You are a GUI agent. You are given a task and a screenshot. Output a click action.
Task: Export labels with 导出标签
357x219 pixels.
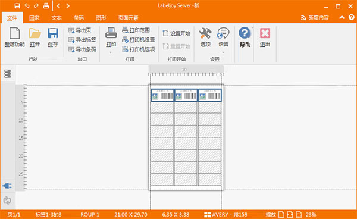tap(82, 40)
